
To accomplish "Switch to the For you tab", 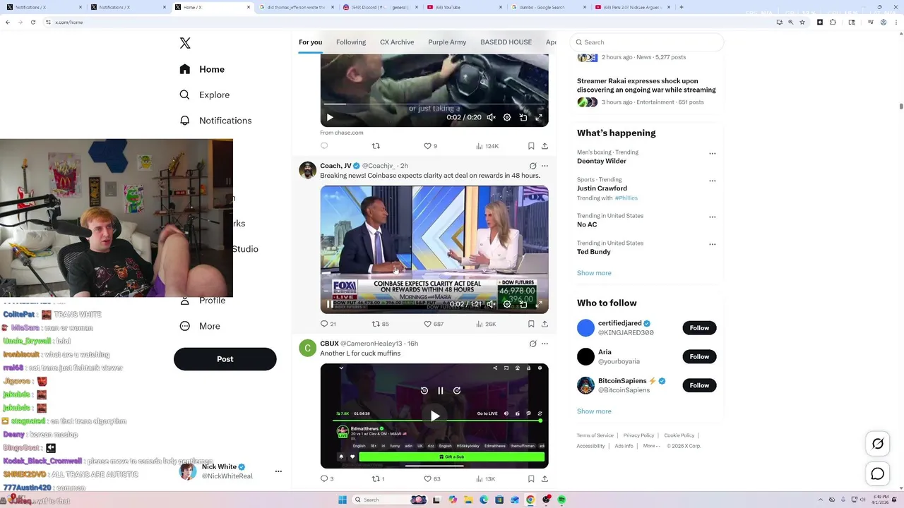I will (310, 42).
